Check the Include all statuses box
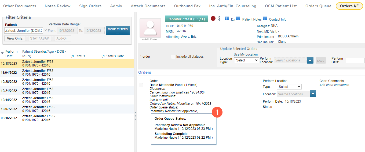Image resolution: width=365 pixels, height=152 pixels. (x=173, y=57)
